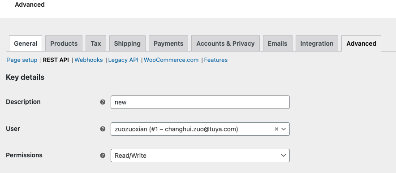Go to the Webhooks section link

[89, 60]
